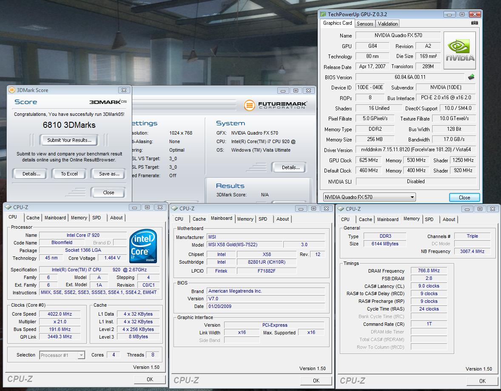Click Southbridge value 82801JR (ICH10R)
The image size is (501, 391).
[267, 262]
